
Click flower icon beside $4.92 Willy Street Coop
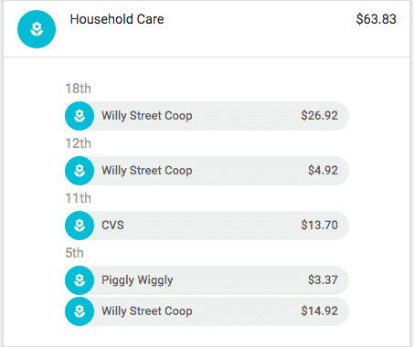(80, 171)
